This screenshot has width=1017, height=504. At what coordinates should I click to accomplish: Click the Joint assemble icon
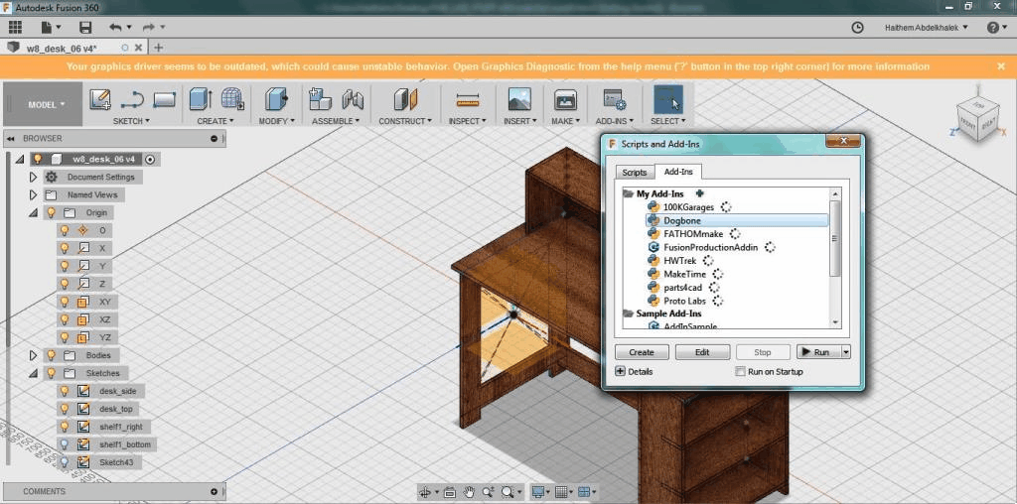(353, 99)
